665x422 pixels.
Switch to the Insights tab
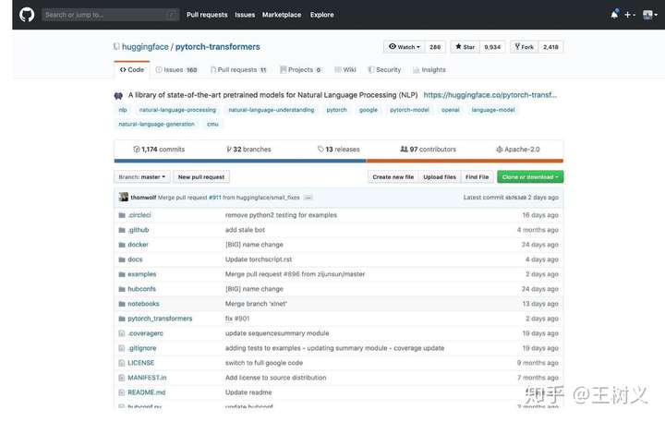(429, 69)
